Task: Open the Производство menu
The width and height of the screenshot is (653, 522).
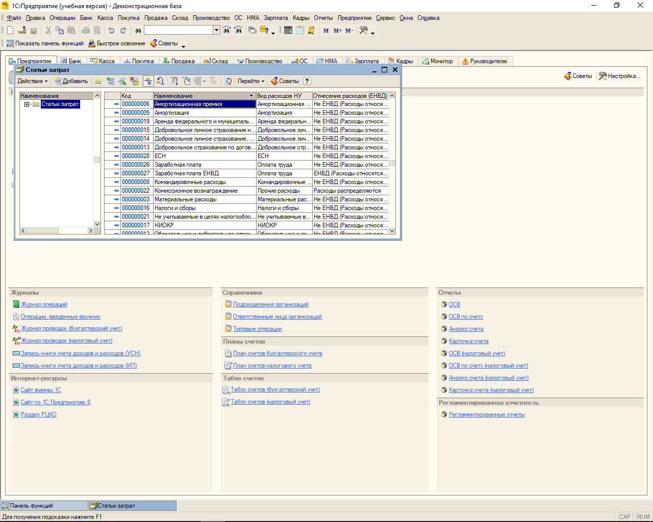Action: point(211,18)
